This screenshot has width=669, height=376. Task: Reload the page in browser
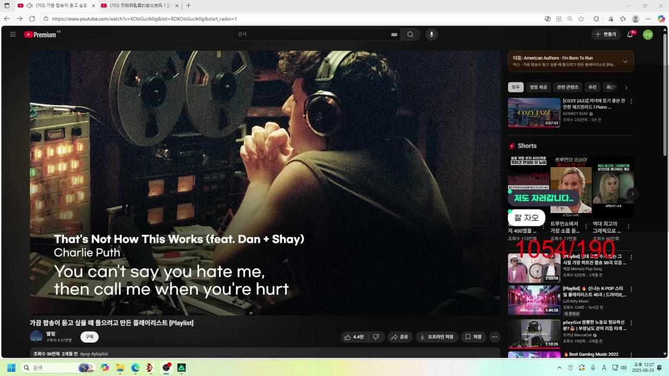pos(32,18)
